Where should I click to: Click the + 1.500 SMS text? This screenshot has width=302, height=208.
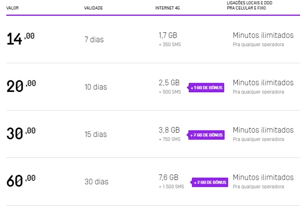tap(171, 187)
